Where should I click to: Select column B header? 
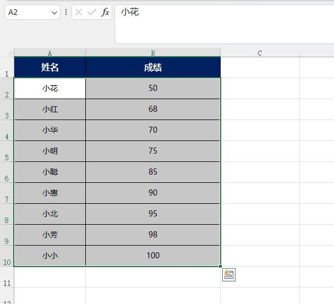(153, 53)
